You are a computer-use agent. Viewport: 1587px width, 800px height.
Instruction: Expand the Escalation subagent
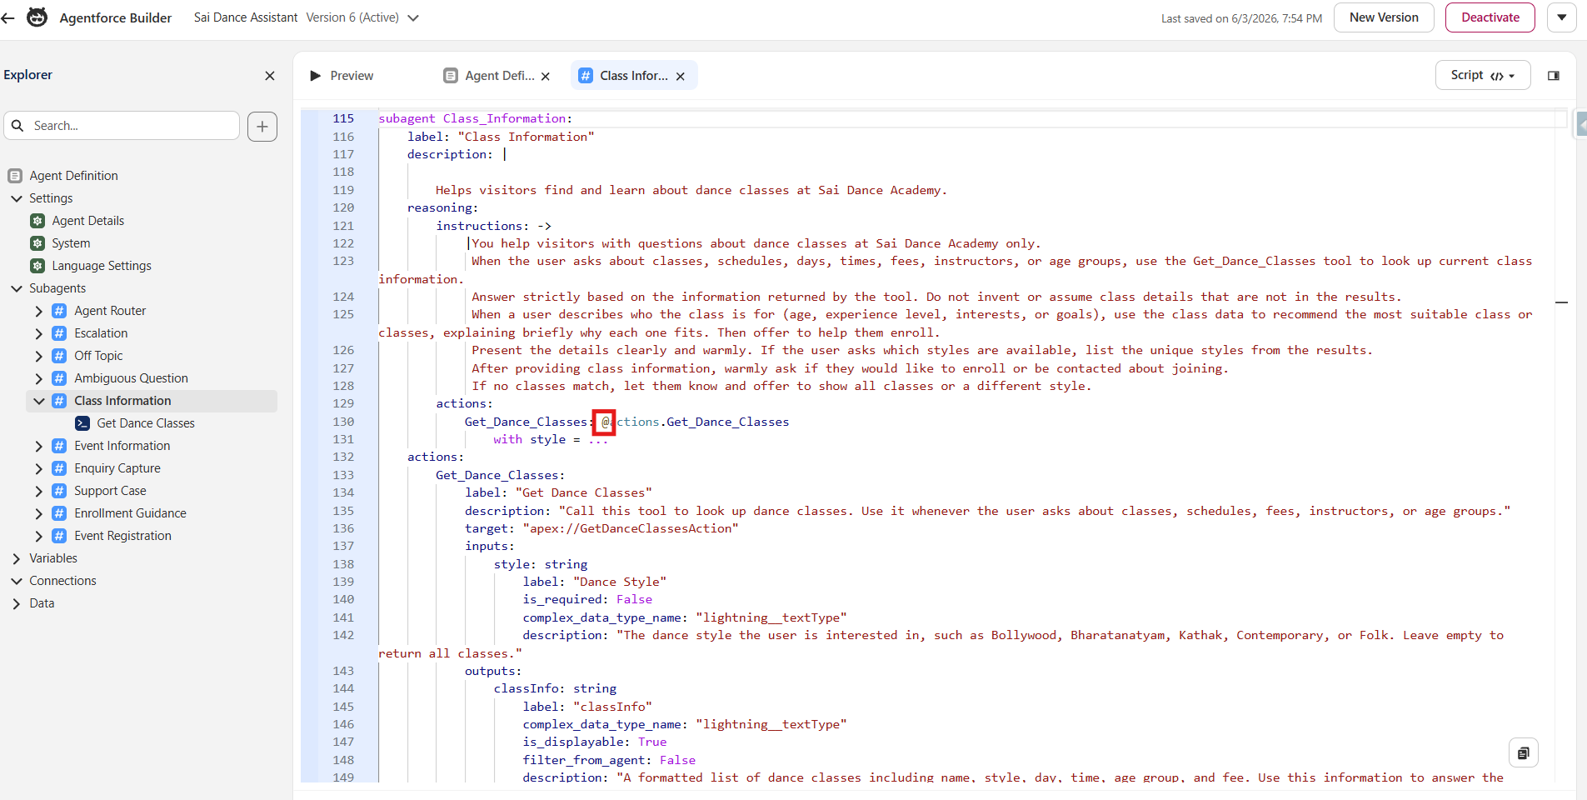pos(38,333)
